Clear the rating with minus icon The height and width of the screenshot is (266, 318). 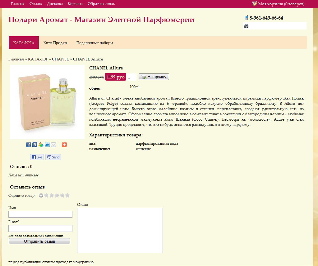coord(41,195)
